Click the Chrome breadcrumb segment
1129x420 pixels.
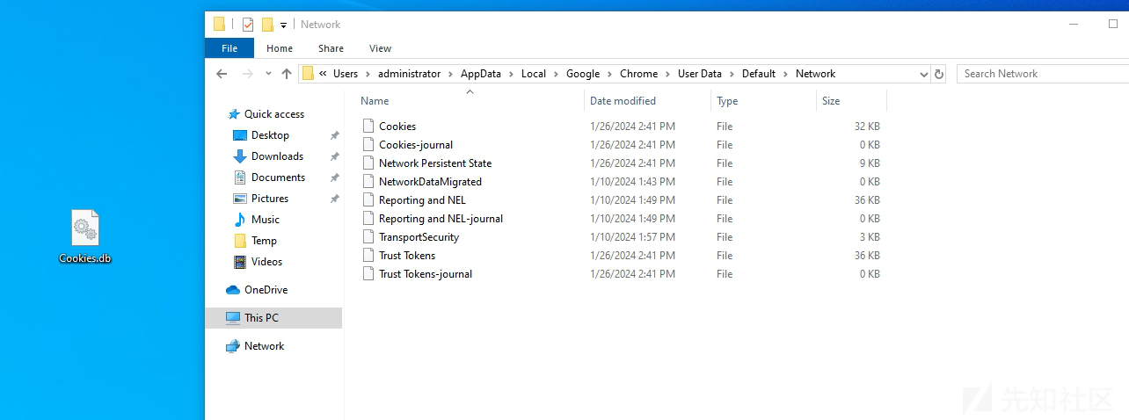point(638,74)
